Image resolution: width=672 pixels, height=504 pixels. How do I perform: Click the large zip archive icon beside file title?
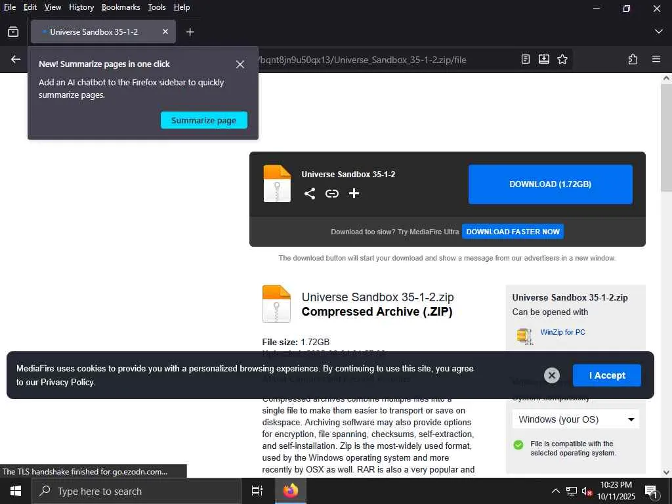pyautogui.click(x=276, y=304)
